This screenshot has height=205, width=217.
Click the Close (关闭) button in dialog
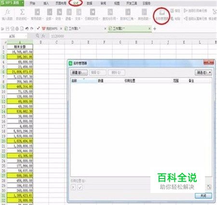(x=203, y=195)
